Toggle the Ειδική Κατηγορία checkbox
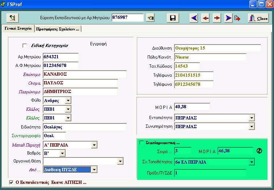The height and width of the screenshot is (190, 274). pyautogui.click(x=25, y=46)
